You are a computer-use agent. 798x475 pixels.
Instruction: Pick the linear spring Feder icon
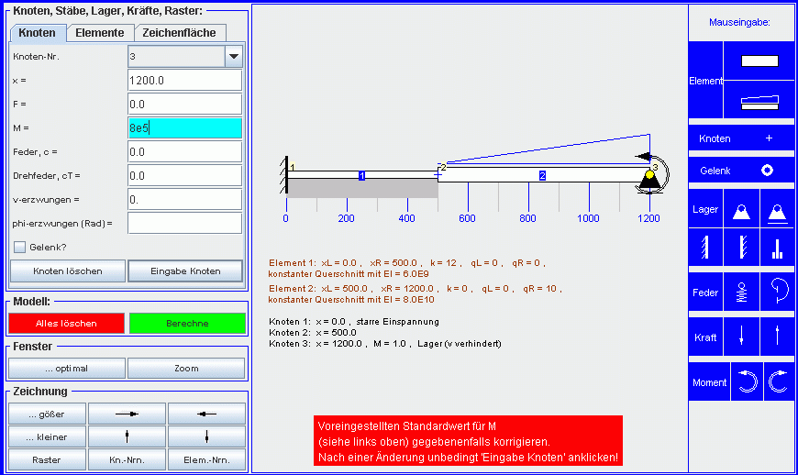coord(741,293)
